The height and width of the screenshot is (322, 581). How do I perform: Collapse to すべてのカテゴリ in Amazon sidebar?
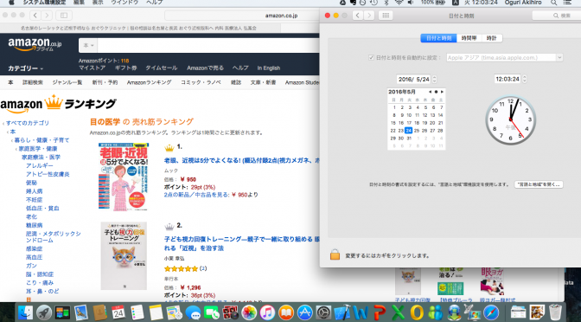pyautogui.click(x=28, y=123)
